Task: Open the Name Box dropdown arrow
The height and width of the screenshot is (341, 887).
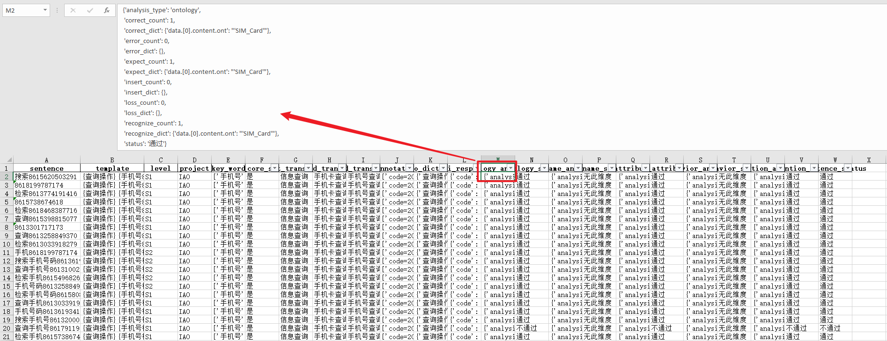Action: tap(45, 10)
